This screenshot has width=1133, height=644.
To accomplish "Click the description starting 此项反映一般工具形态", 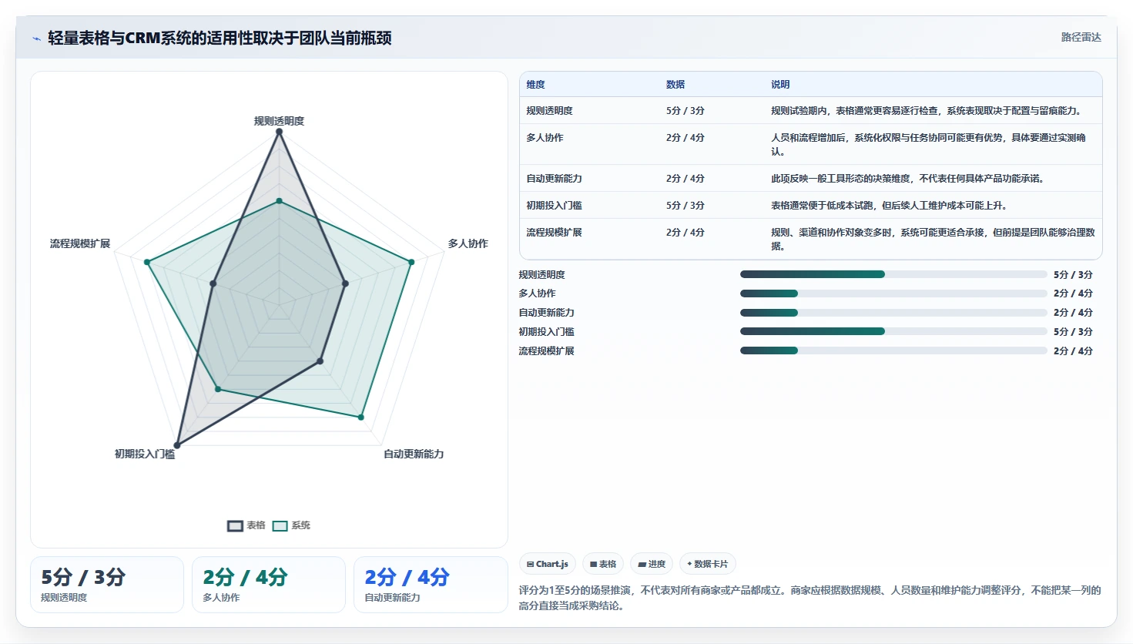I will point(909,179).
